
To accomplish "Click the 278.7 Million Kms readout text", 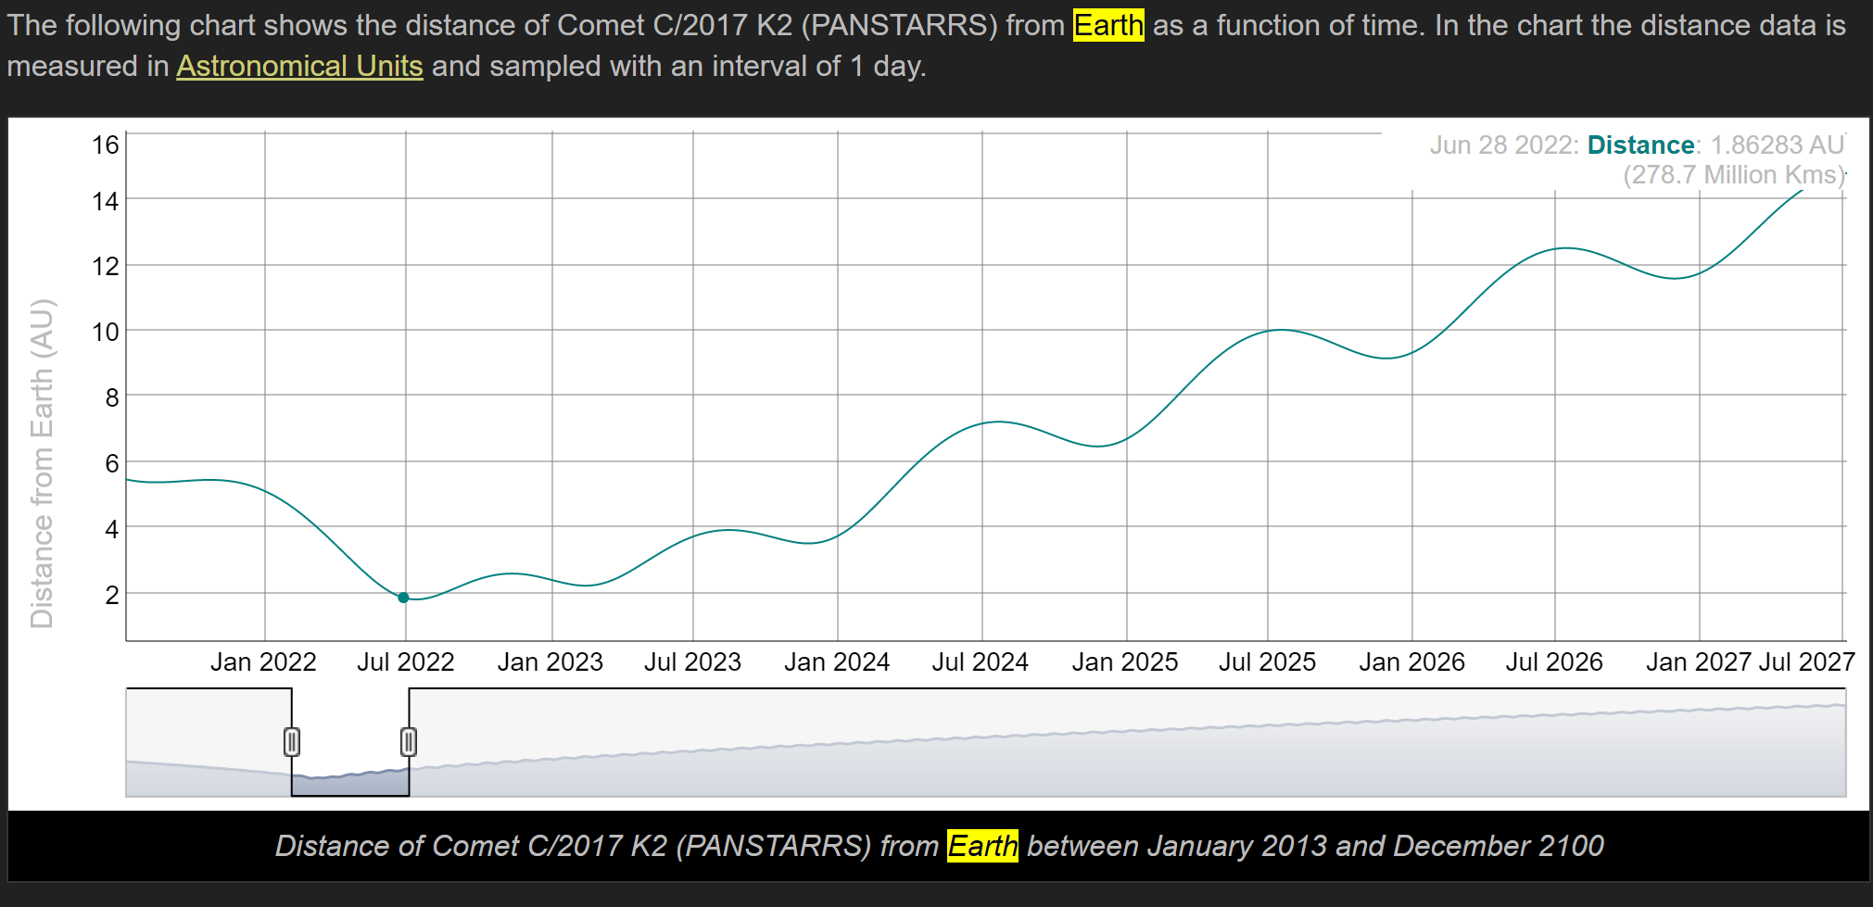I will click(x=1733, y=175).
